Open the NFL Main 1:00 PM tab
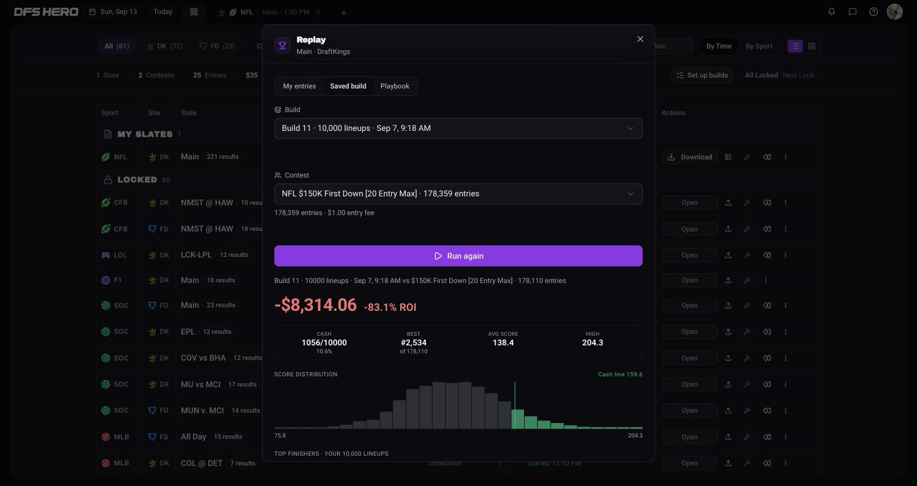The height and width of the screenshot is (486, 917). coord(269,12)
